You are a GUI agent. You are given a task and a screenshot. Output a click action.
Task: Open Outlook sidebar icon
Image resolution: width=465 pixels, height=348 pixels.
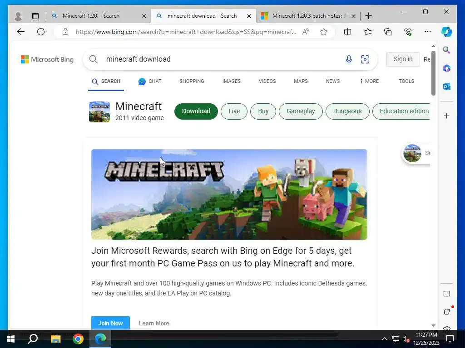pos(447,87)
